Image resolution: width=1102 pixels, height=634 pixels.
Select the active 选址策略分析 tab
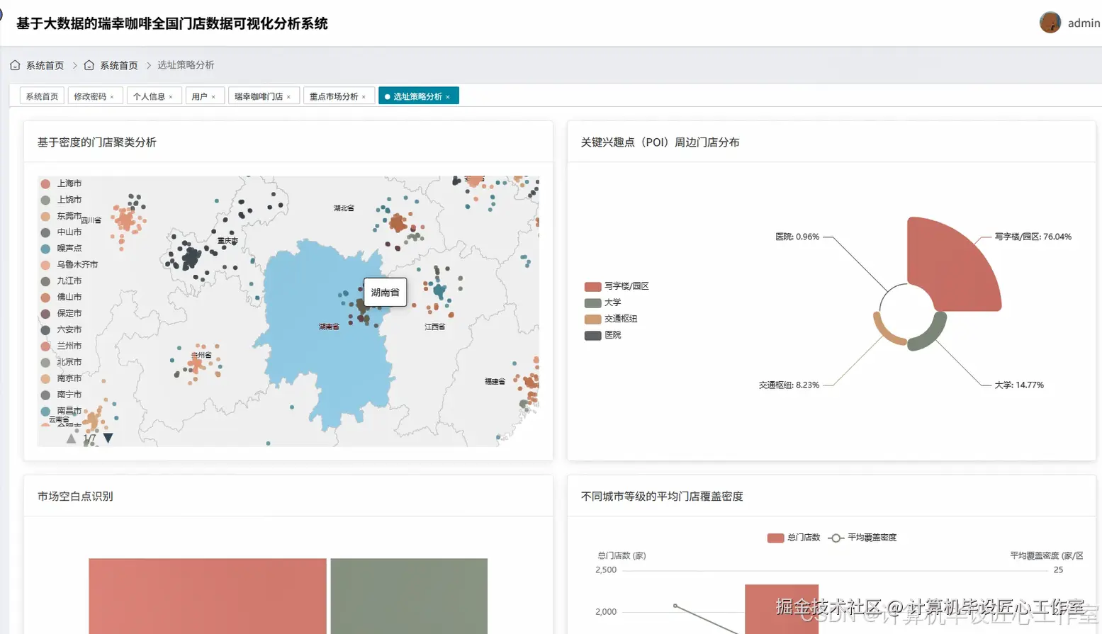click(x=419, y=96)
